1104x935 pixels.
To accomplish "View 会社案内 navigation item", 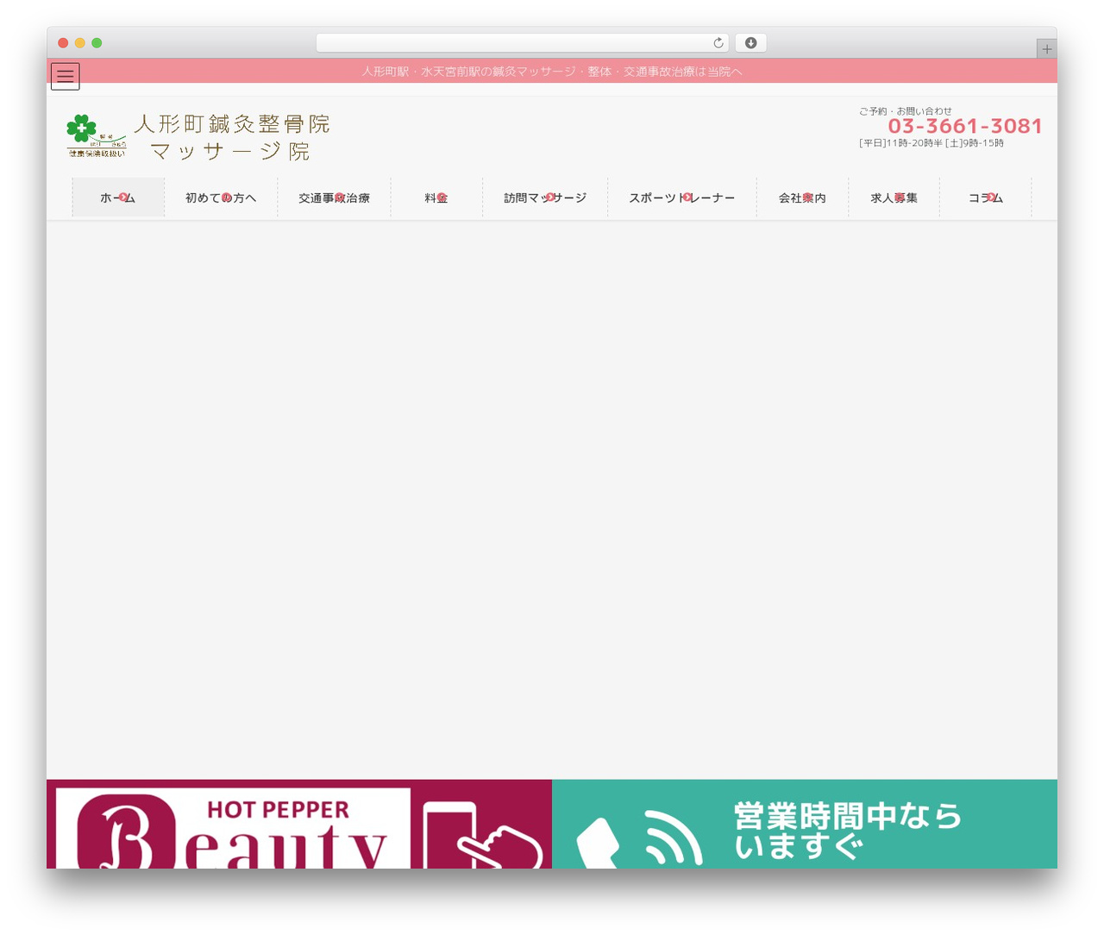I will pos(802,198).
